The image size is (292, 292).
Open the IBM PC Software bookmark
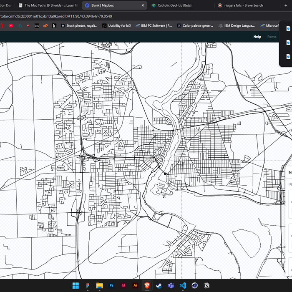[154, 25]
